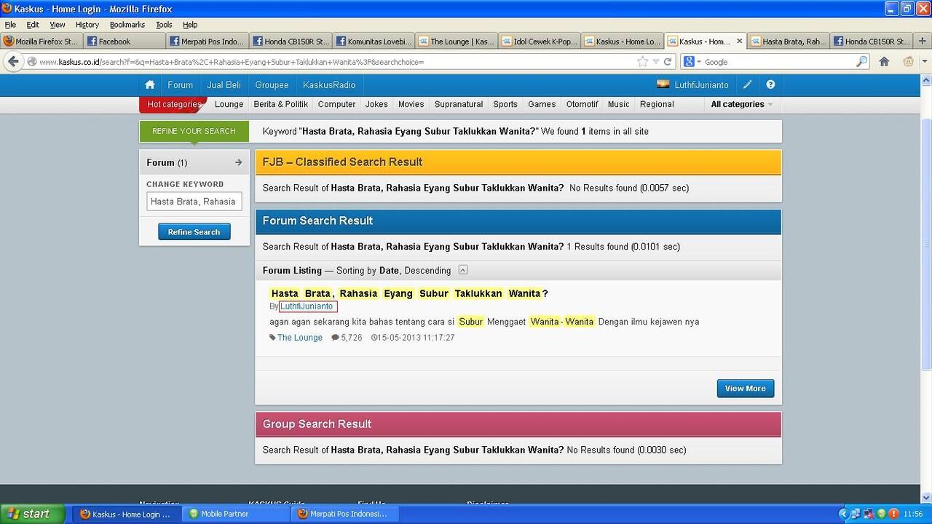This screenshot has width=932, height=524.
Task: Open Merpati Pos Indonesi taskbar window
Action: pos(344,514)
